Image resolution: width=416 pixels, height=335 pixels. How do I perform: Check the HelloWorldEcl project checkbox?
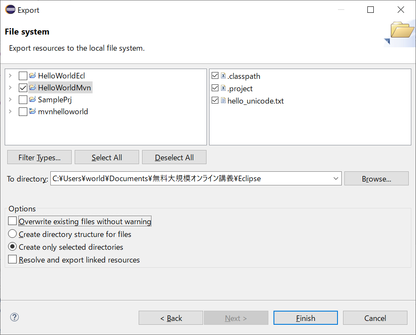click(23, 75)
